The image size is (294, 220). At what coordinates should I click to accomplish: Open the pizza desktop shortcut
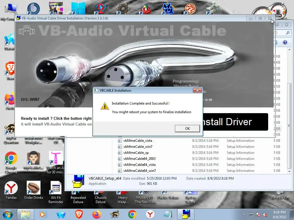pos(190,9)
